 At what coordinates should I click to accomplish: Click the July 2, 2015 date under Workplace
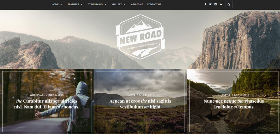pos(56,95)
